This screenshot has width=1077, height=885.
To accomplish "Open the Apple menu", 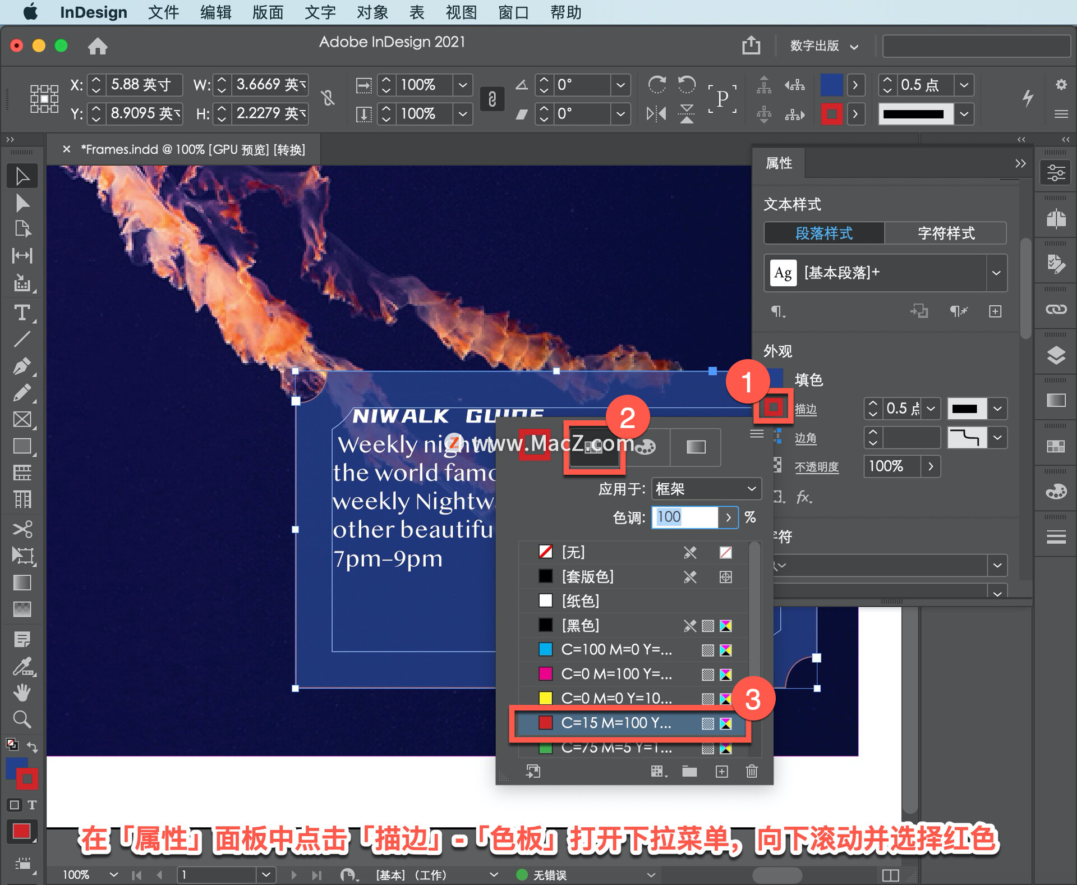I will tap(30, 12).
